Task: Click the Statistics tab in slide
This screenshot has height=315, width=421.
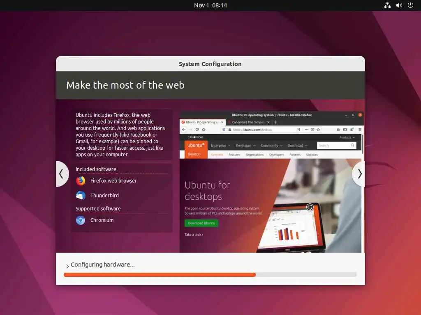Action: tap(312, 155)
